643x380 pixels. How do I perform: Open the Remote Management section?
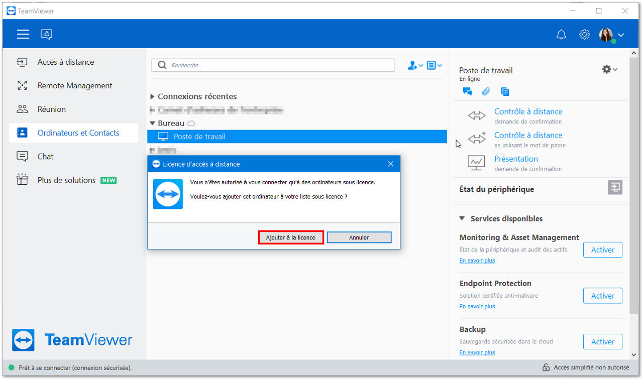click(73, 86)
